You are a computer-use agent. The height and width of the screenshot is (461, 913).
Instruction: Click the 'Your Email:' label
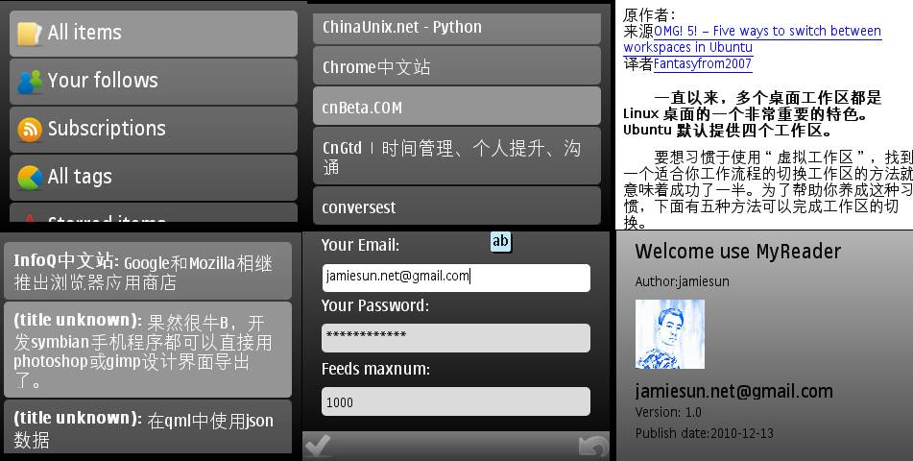point(360,245)
